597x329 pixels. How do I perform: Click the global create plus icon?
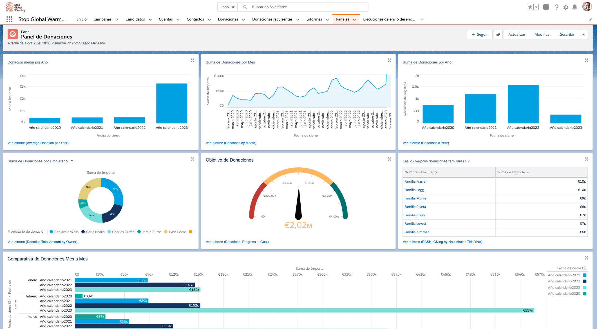[546, 7]
